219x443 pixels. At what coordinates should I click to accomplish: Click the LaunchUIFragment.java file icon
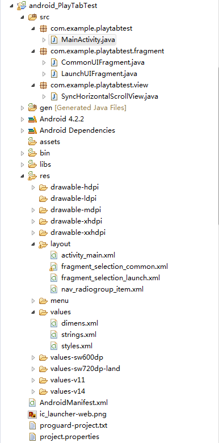pyautogui.click(x=54, y=74)
